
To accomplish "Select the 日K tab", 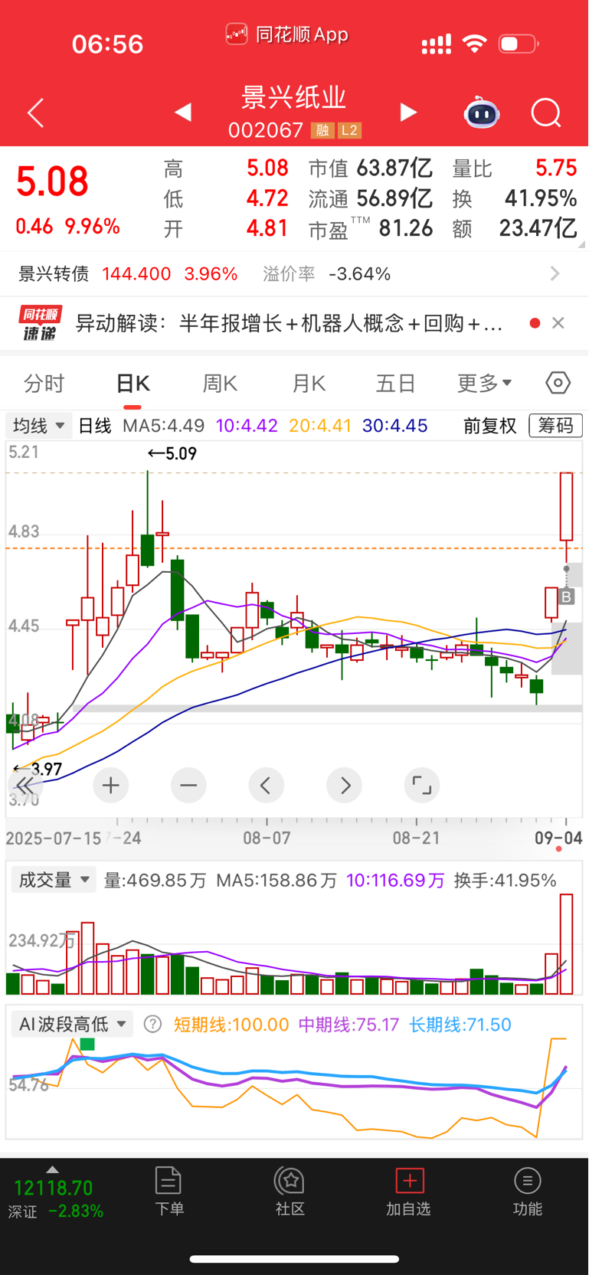I will 133,383.
